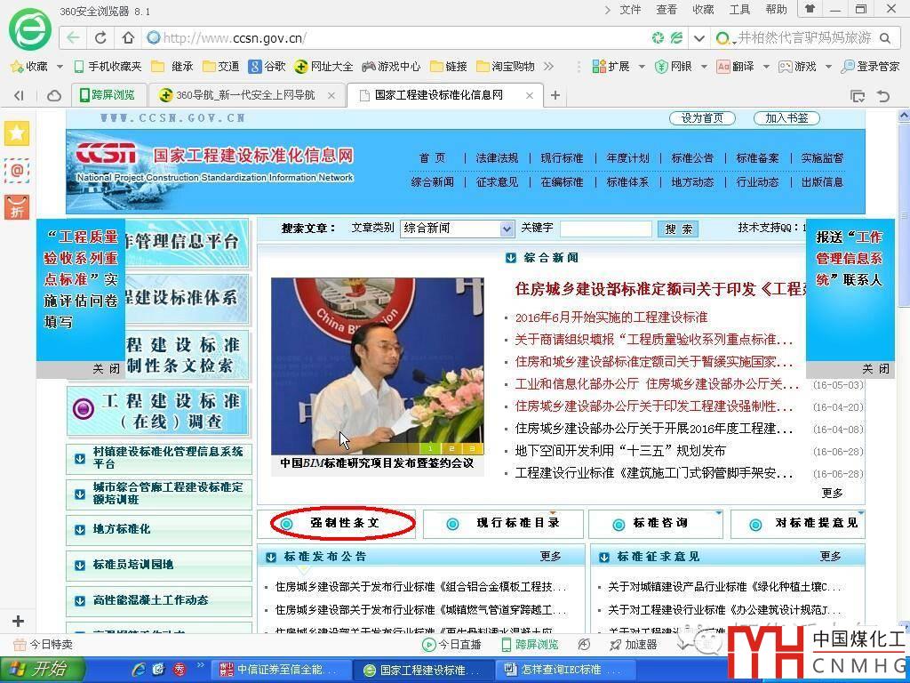Close the 国家工程建设标准化信息网 tab

(530, 95)
